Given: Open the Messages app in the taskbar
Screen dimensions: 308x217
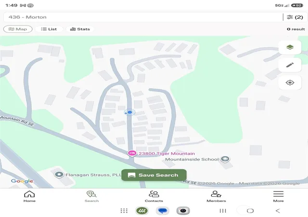Looking at the screenshot, I should click(163, 211).
